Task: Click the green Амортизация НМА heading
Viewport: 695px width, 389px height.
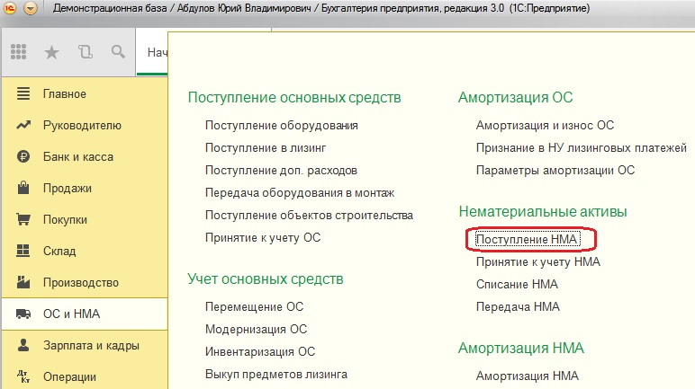Action: 521,349
